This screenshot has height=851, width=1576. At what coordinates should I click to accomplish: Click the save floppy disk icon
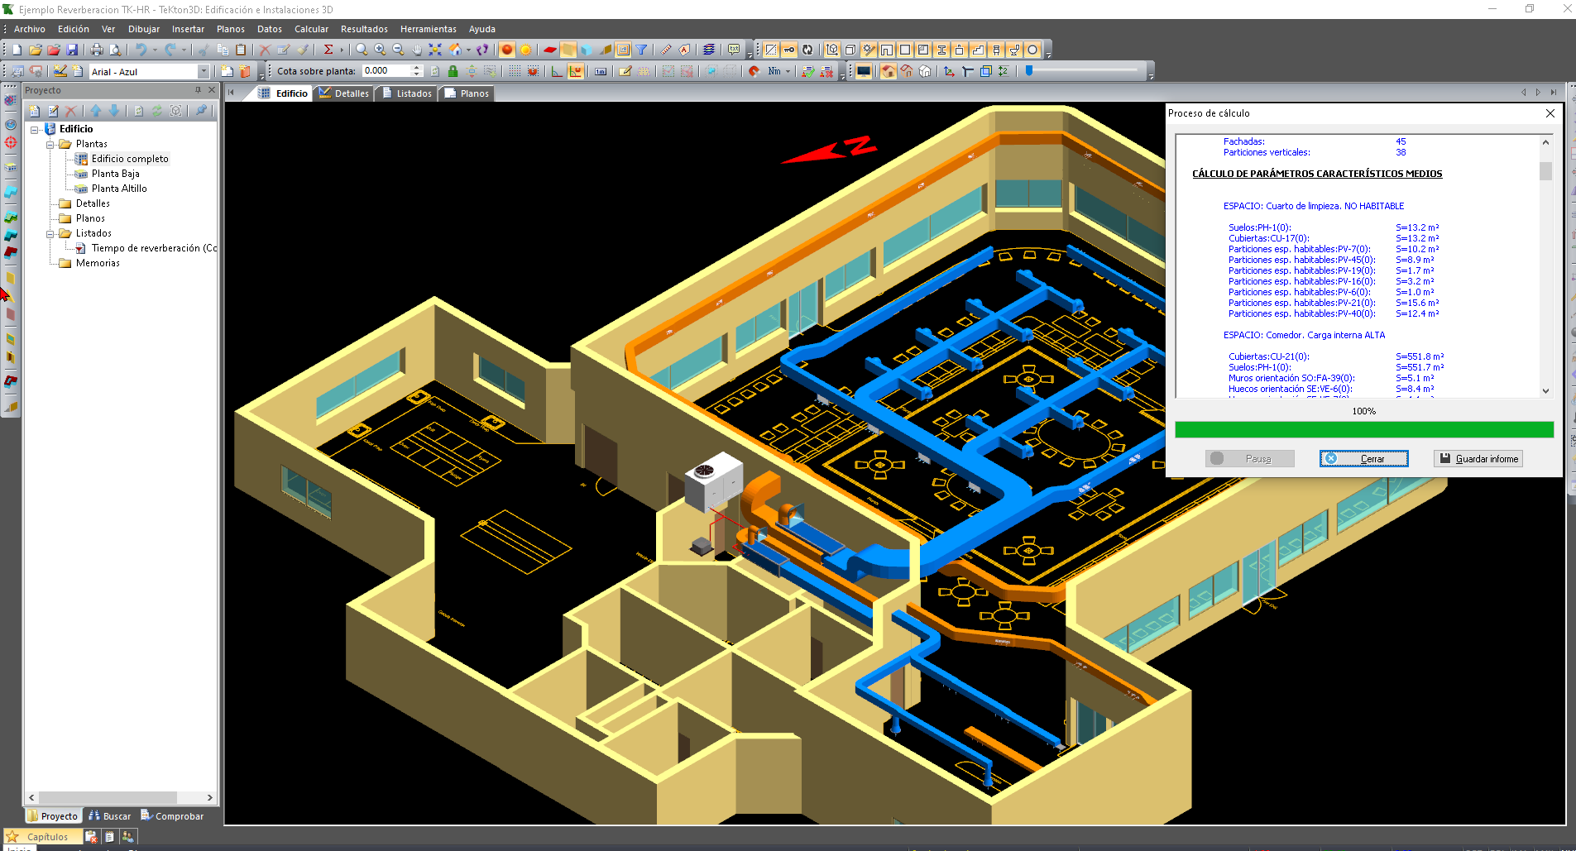[x=72, y=50]
